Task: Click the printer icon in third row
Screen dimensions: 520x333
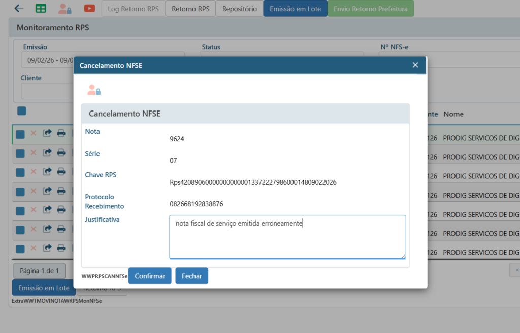Action: pos(61,171)
